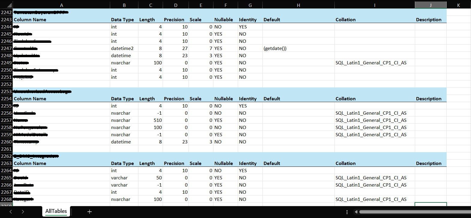The image size is (471, 218).
Task: Click the three-dot handle beside the scrollbar
Action: [x=347, y=212]
